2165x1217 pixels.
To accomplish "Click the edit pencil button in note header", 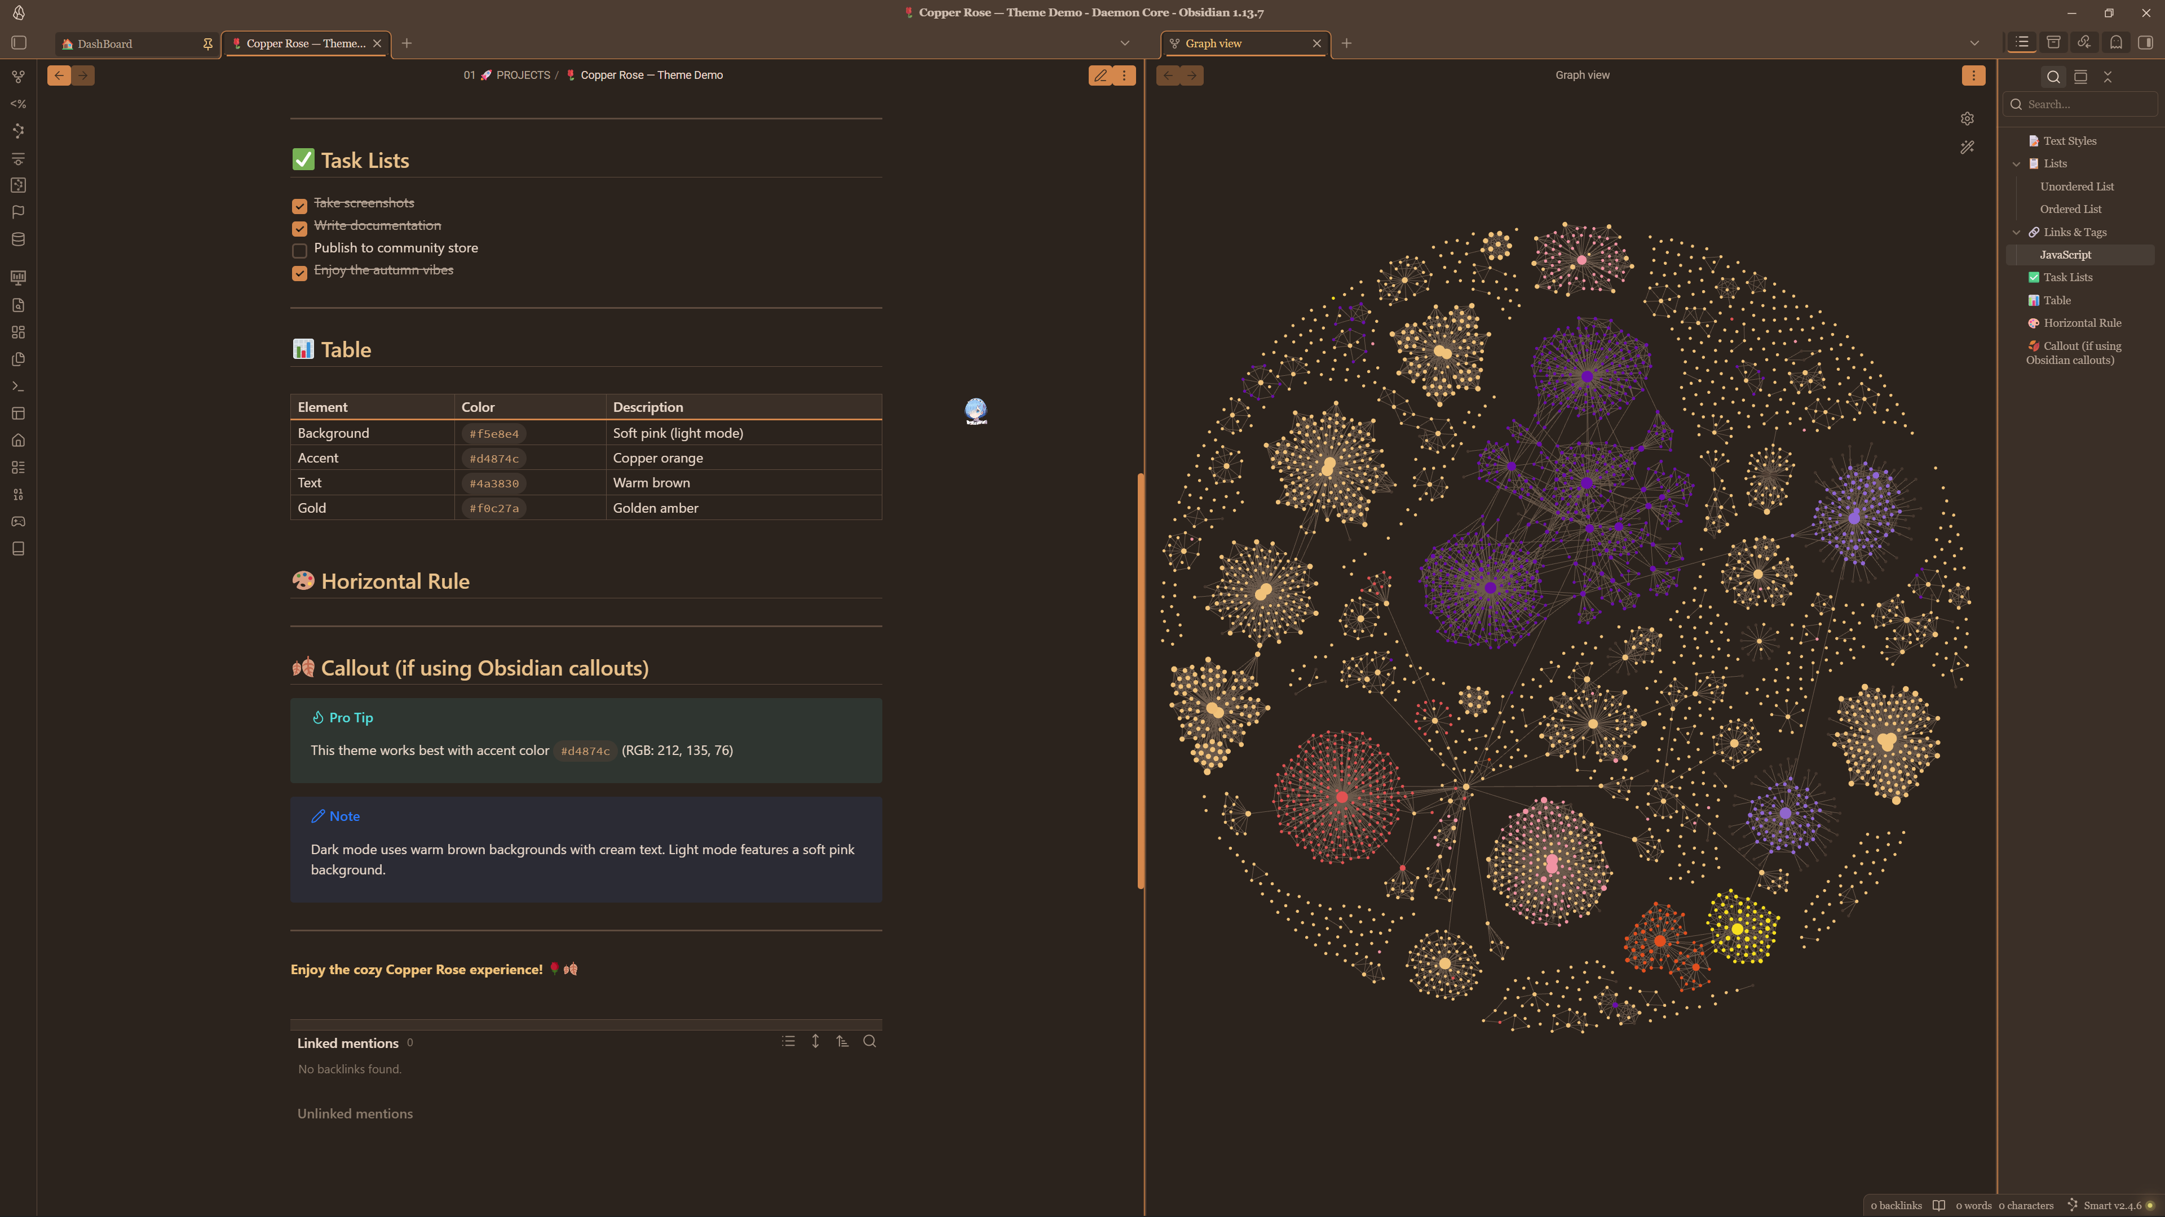I will tap(1100, 75).
